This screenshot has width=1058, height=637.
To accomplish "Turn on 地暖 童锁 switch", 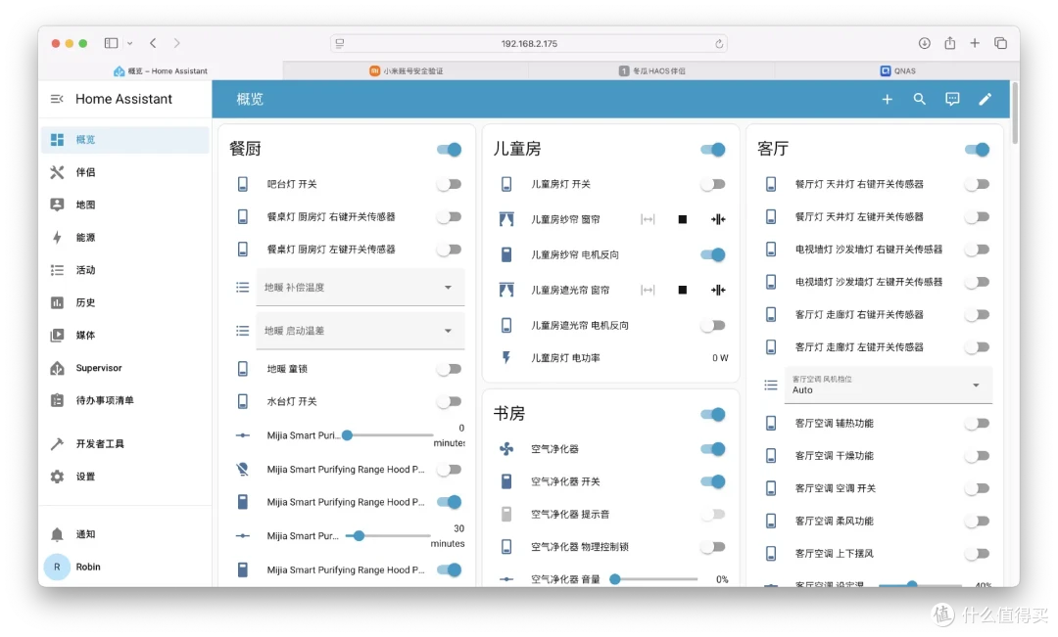I will [449, 369].
